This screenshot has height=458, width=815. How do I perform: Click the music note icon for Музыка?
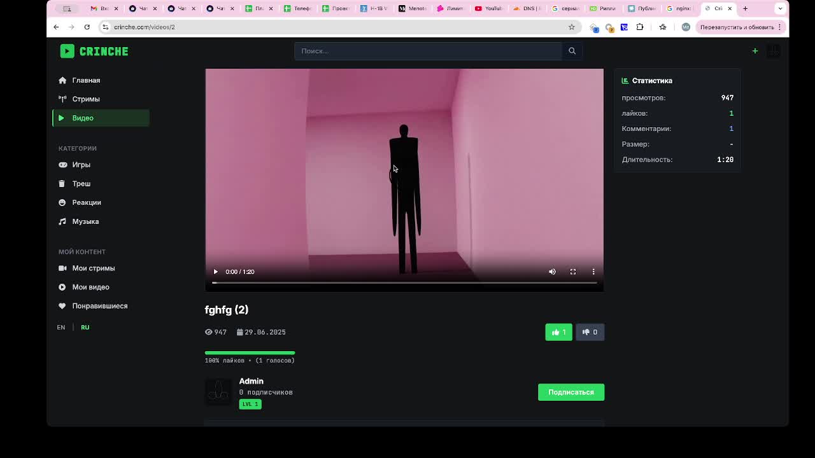click(x=62, y=221)
